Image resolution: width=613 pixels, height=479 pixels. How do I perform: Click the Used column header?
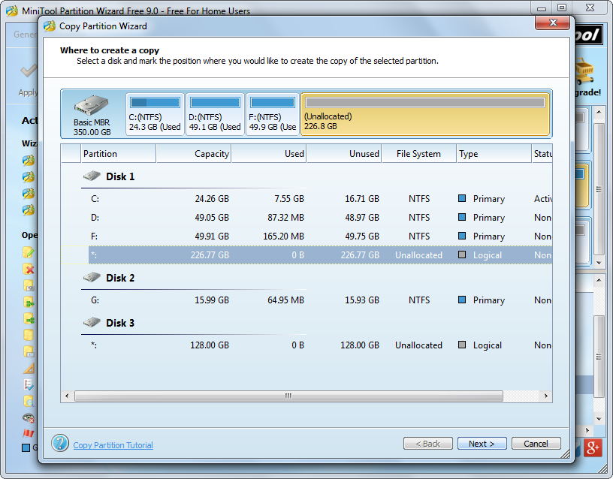[x=269, y=154]
